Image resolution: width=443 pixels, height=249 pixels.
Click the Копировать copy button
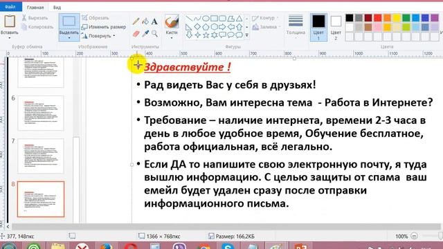37,27
